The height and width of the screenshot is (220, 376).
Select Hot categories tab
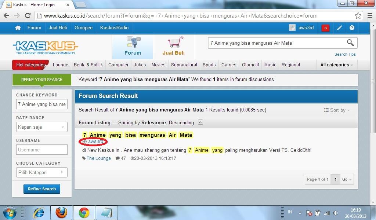click(x=31, y=65)
